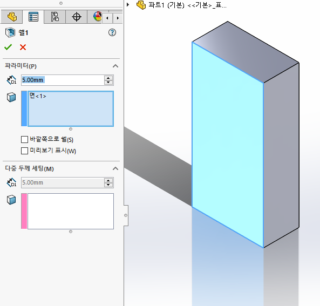Decrease multi-thickness value with down spinner
This screenshot has height=306, width=320.
coord(108,185)
